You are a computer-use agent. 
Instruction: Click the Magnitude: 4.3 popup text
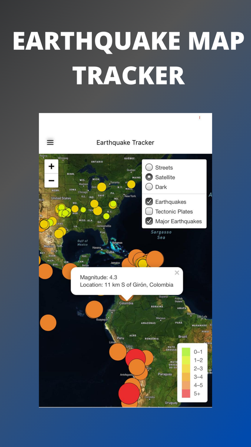(x=99, y=278)
